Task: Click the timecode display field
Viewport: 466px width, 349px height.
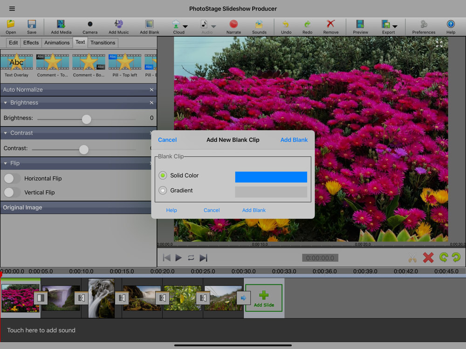Action: (320, 258)
